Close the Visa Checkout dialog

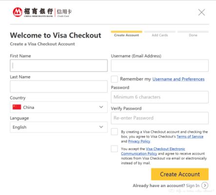pos(201,12)
